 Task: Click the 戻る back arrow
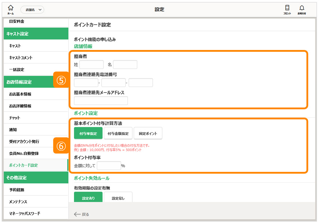(81, 214)
